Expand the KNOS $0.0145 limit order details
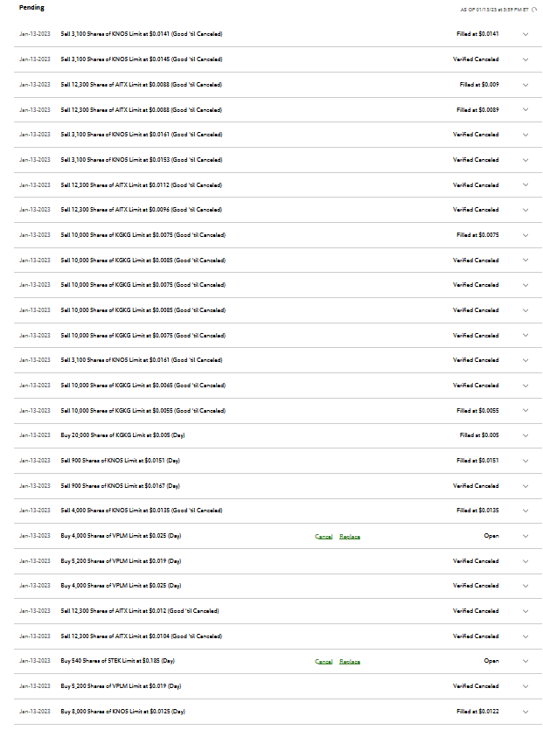The width and height of the screenshot is (543, 730). click(x=526, y=59)
